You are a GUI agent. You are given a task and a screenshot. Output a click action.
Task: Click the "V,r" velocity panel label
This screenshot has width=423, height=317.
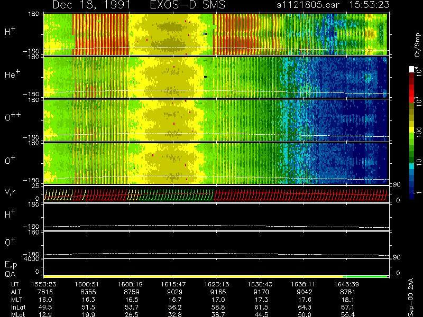[x=10, y=192]
